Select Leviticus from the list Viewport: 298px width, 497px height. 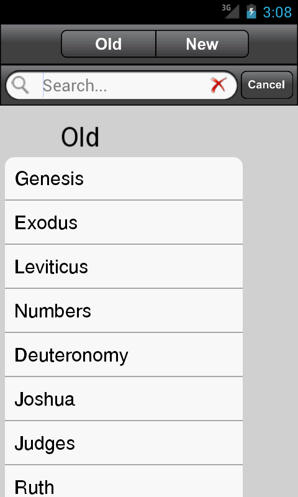click(124, 267)
